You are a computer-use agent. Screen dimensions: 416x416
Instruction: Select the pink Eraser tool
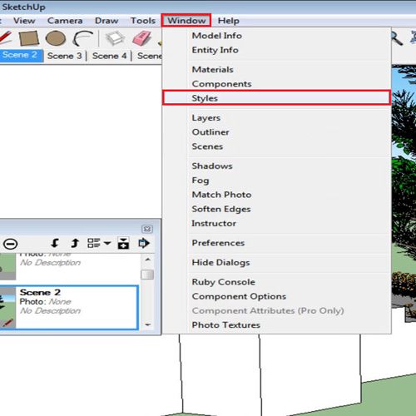click(141, 38)
